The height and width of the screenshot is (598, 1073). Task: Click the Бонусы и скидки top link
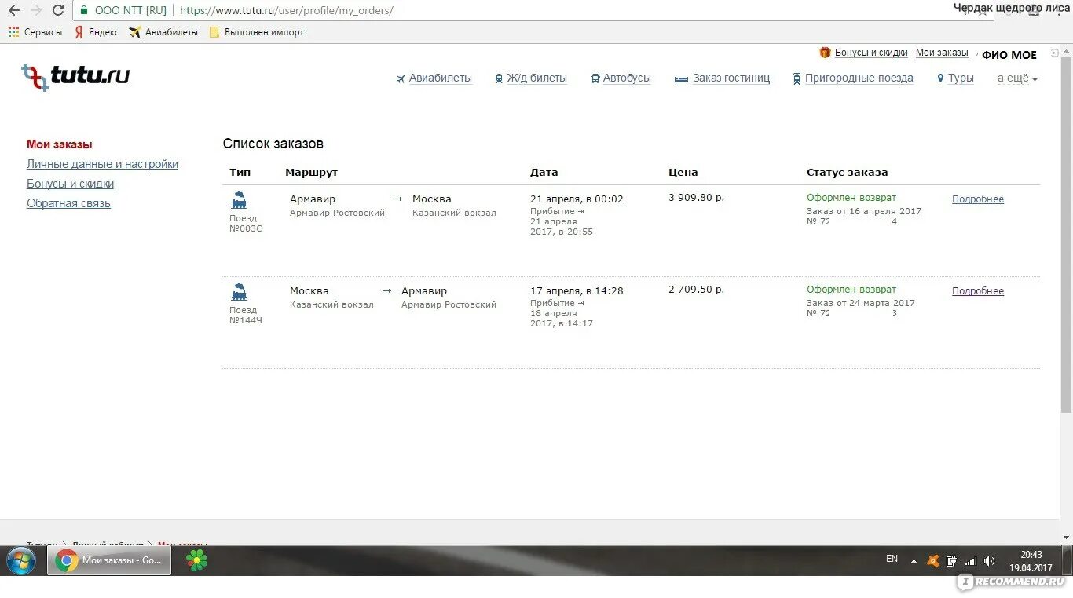pos(871,53)
